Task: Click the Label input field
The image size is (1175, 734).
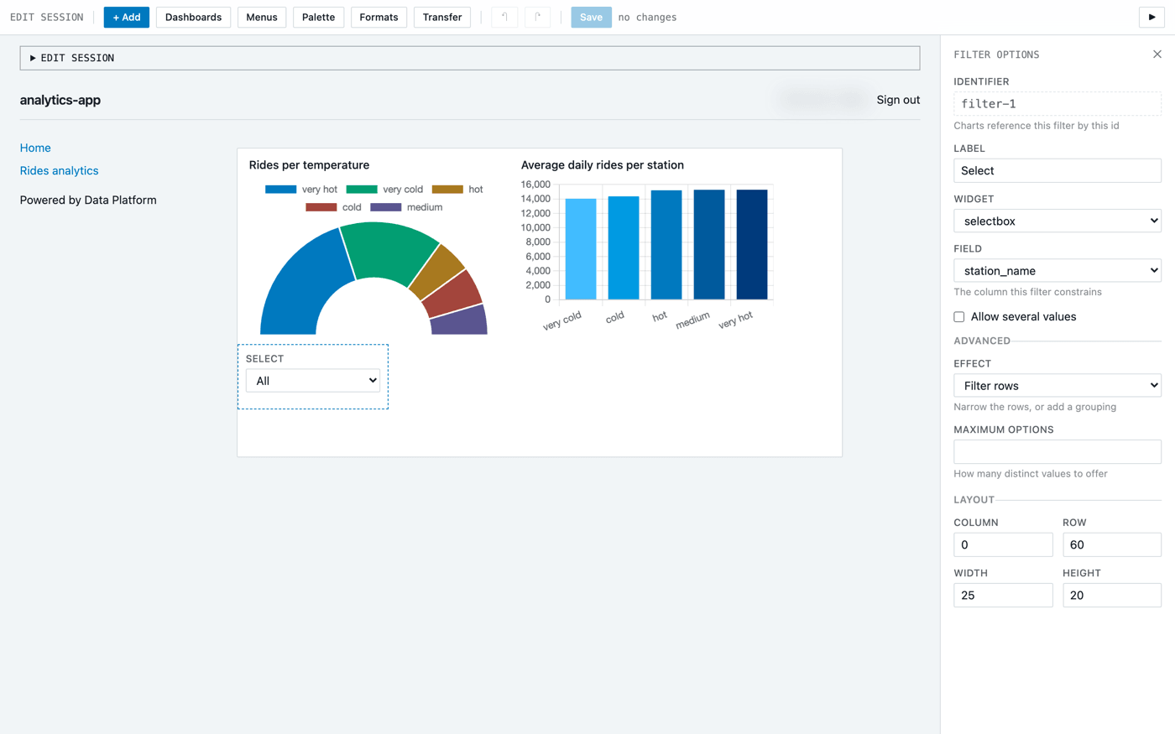Action: pos(1057,170)
